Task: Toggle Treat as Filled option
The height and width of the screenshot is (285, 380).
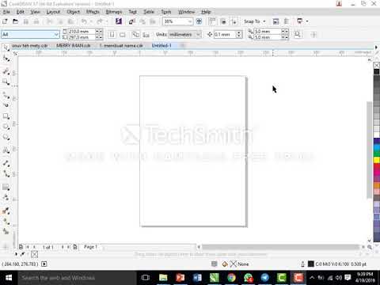Action: [298, 35]
